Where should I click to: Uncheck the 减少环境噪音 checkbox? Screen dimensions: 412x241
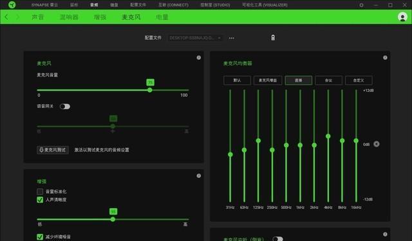coord(40,237)
